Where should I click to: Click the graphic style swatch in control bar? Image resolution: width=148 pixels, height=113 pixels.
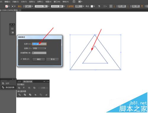pos(92,6)
